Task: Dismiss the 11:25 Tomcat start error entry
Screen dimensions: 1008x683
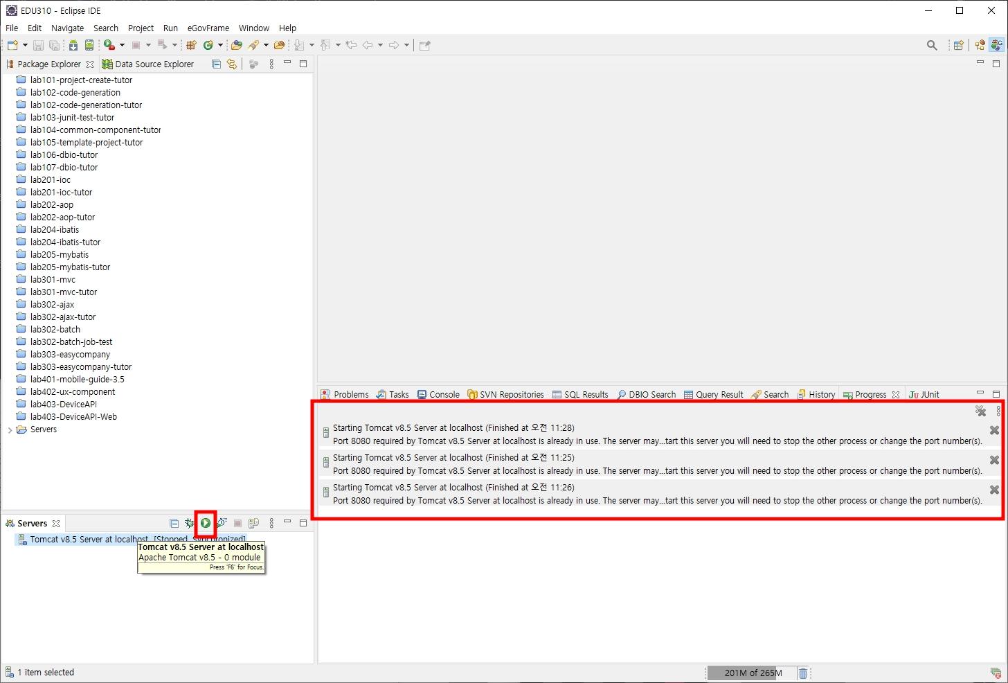Action: [x=994, y=460]
